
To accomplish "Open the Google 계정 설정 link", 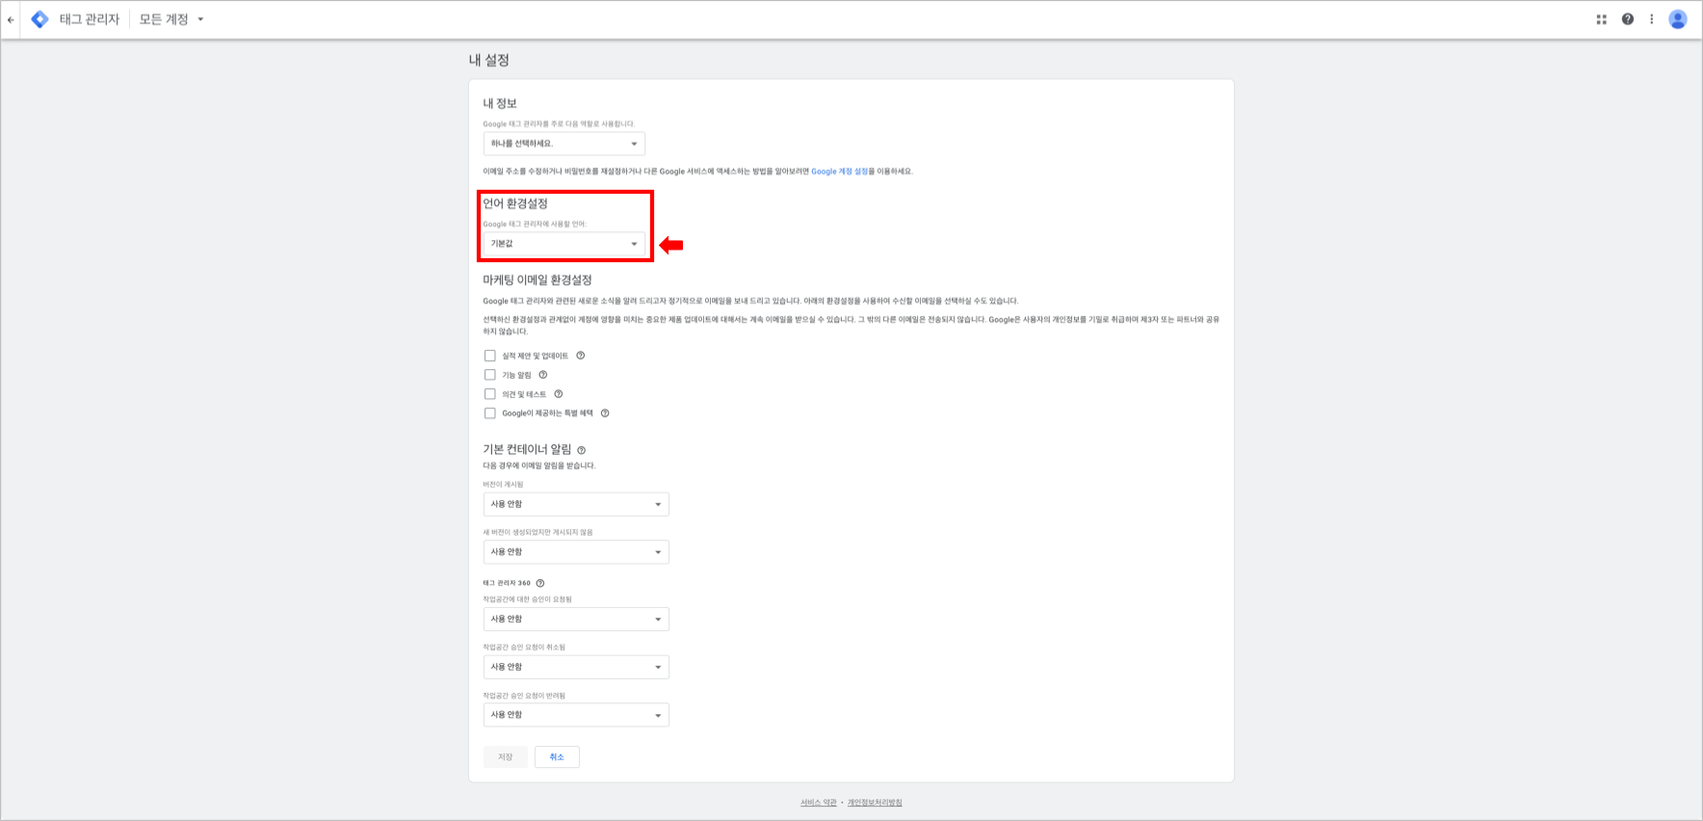I will [x=840, y=172].
